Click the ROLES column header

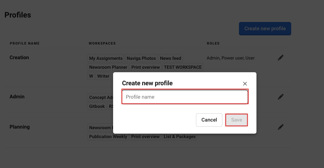(213, 43)
